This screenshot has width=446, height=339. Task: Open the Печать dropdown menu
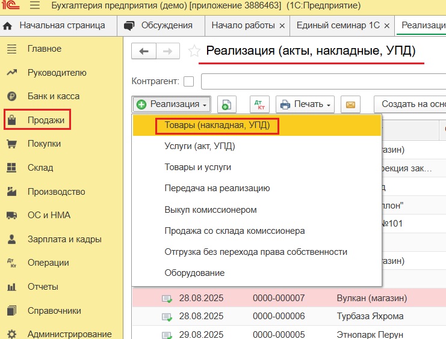pos(306,105)
